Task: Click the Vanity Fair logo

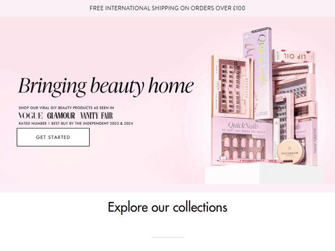Action: coord(96,115)
